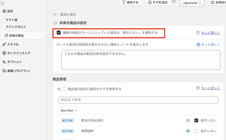Uncheck 複数の商品がカートに priority checkbox
The image size is (226, 140).
pyautogui.click(x=59, y=33)
